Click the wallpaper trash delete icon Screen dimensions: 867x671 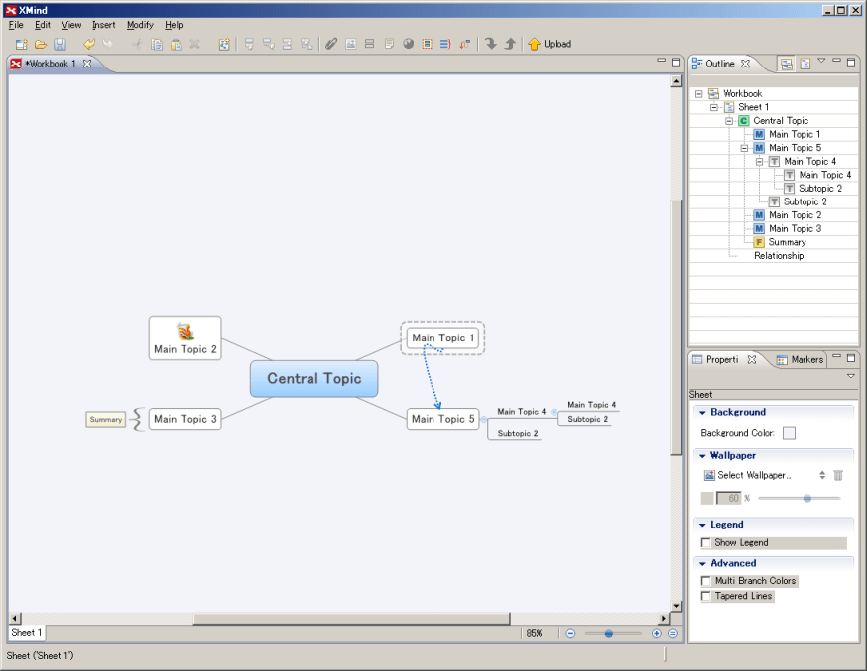pyautogui.click(x=838, y=476)
